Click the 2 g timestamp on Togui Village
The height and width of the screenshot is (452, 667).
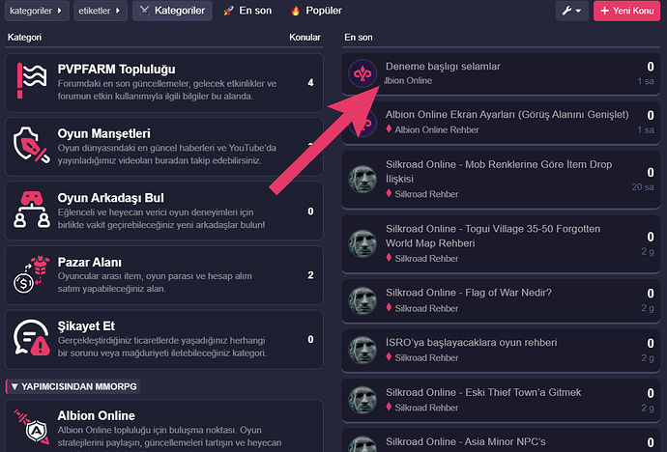(x=648, y=251)
